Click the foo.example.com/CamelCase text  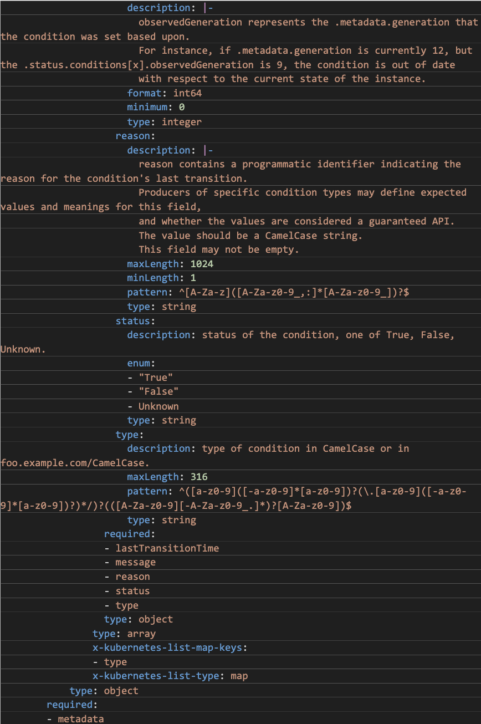click(x=75, y=462)
